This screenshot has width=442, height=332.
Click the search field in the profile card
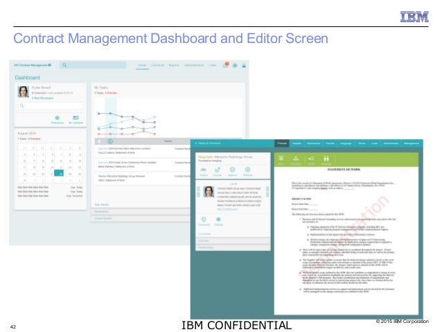pos(50,106)
